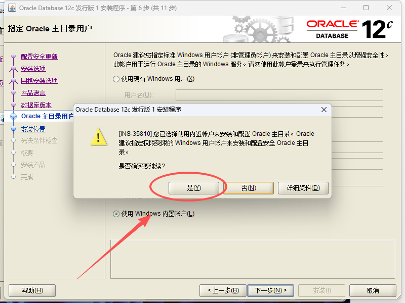Navigate to 数据库版本 step
This screenshot has height=303, width=405.
coord(36,105)
